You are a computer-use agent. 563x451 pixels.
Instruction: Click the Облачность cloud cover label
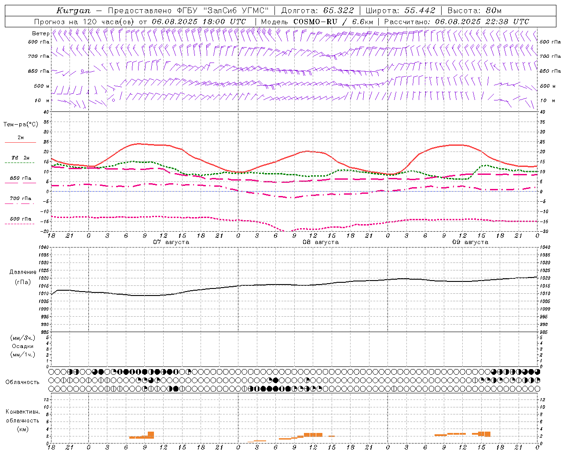tap(22, 382)
